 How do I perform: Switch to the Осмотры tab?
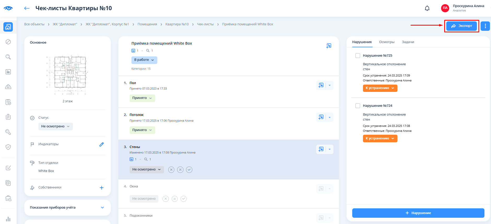[x=386, y=42]
